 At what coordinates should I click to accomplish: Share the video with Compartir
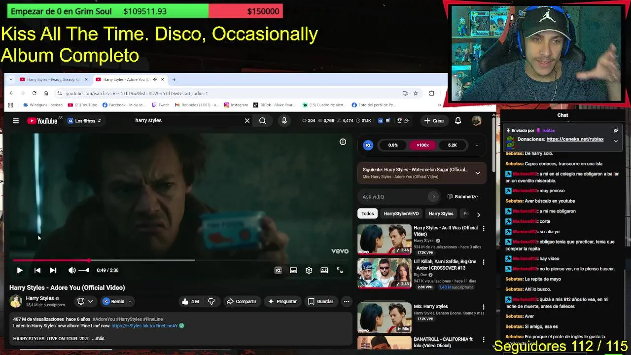241,301
